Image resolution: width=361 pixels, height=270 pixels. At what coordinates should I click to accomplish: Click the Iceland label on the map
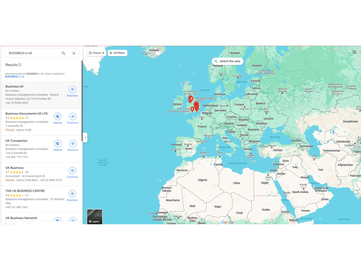(154, 50)
